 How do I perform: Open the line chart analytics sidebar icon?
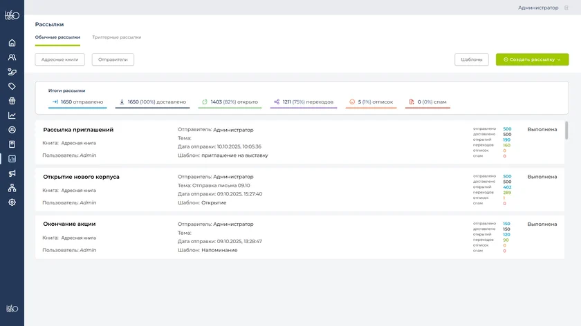tap(12, 115)
